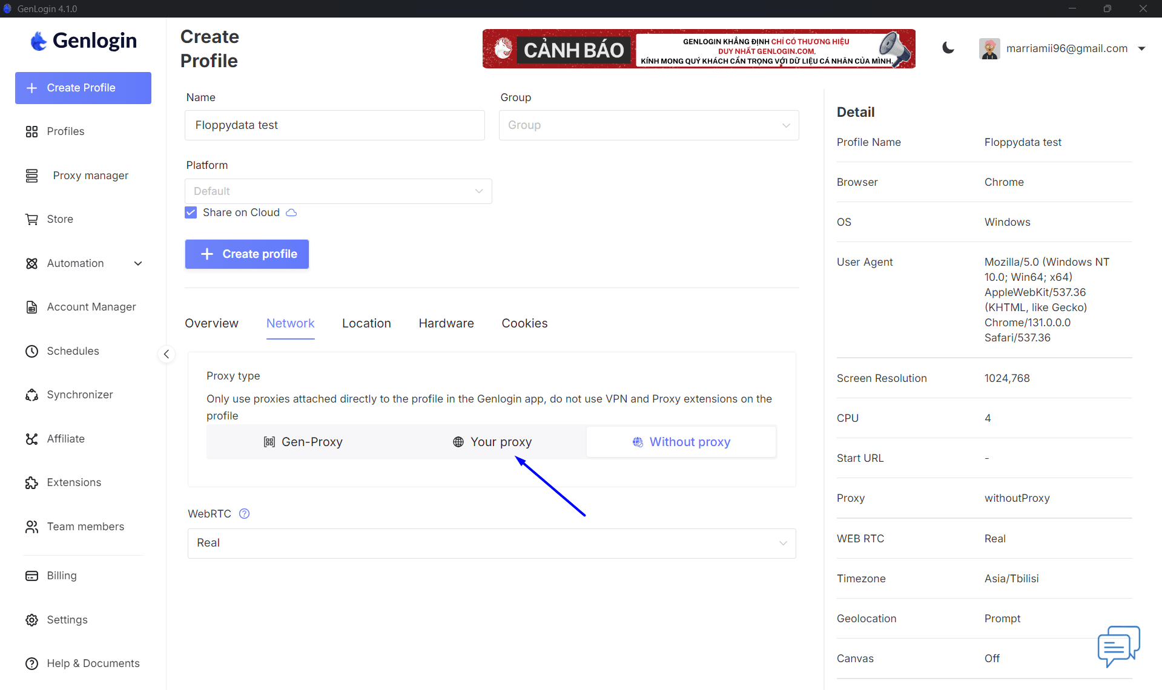Click the OS value Windows

[x=1007, y=222]
